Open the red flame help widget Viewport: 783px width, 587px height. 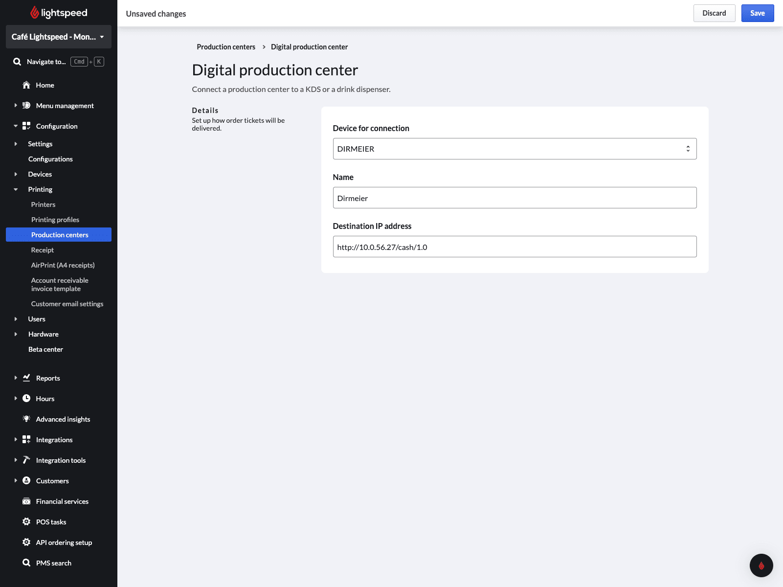(761, 565)
